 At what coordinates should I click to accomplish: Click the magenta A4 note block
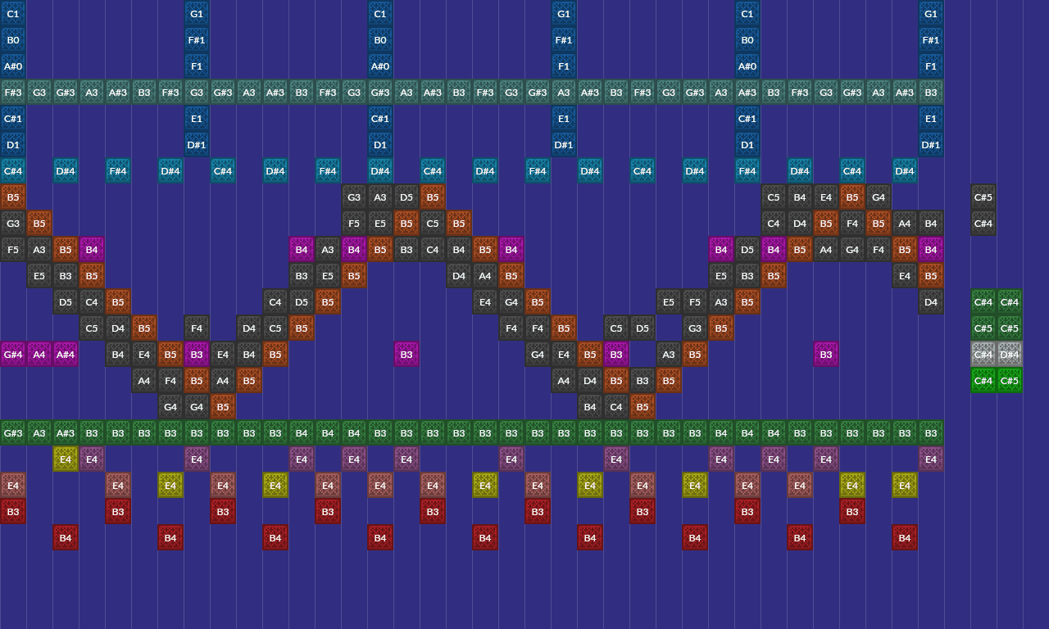39,355
